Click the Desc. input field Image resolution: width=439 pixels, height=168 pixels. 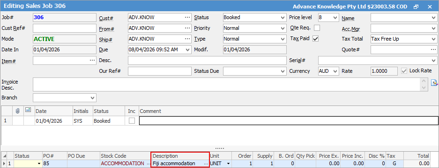coord(207,60)
